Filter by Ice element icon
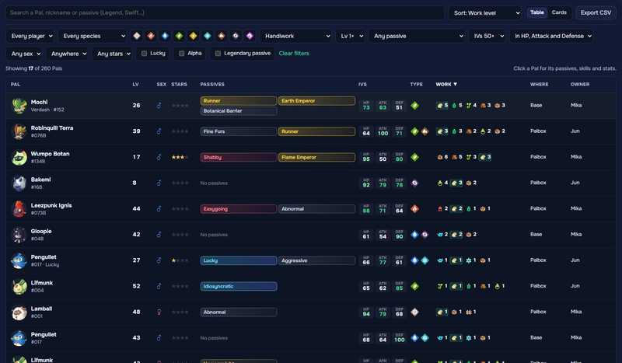Viewport: 622px width, 363px height. pos(208,36)
